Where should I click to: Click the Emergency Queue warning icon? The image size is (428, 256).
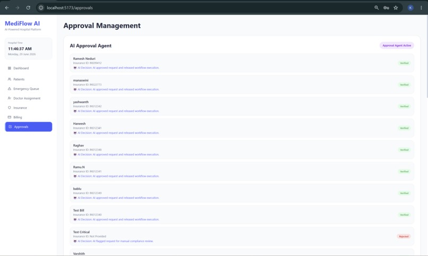click(x=10, y=89)
